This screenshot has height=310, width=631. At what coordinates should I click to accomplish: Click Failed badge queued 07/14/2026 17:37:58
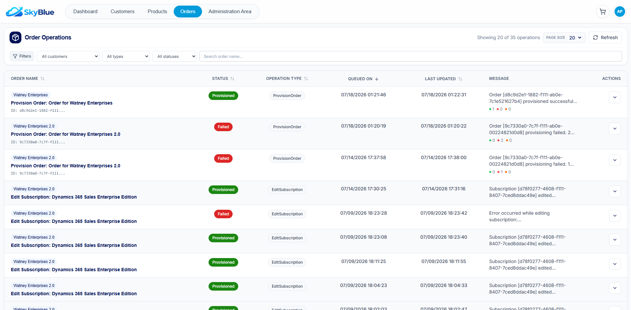pyautogui.click(x=223, y=158)
